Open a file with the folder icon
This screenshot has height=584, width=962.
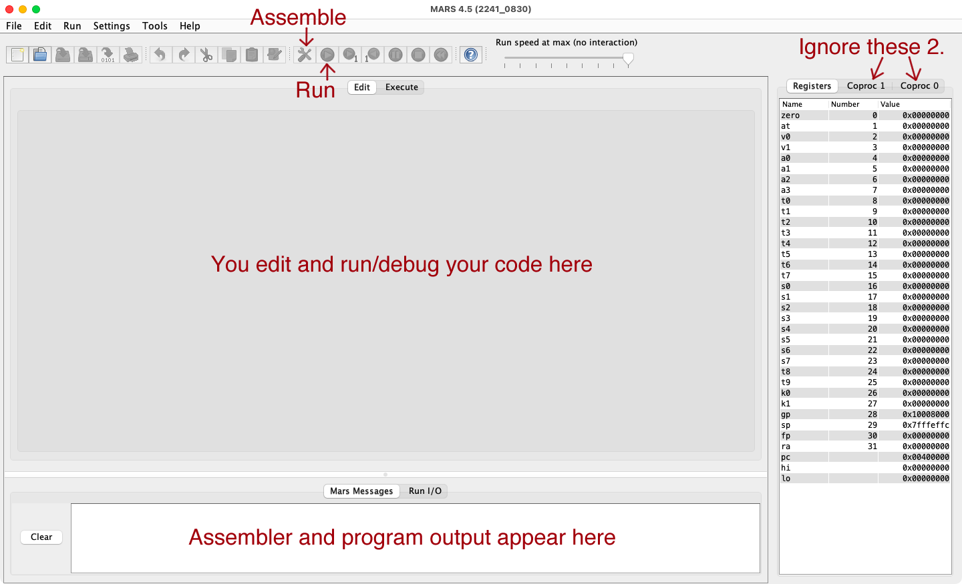(x=40, y=55)
